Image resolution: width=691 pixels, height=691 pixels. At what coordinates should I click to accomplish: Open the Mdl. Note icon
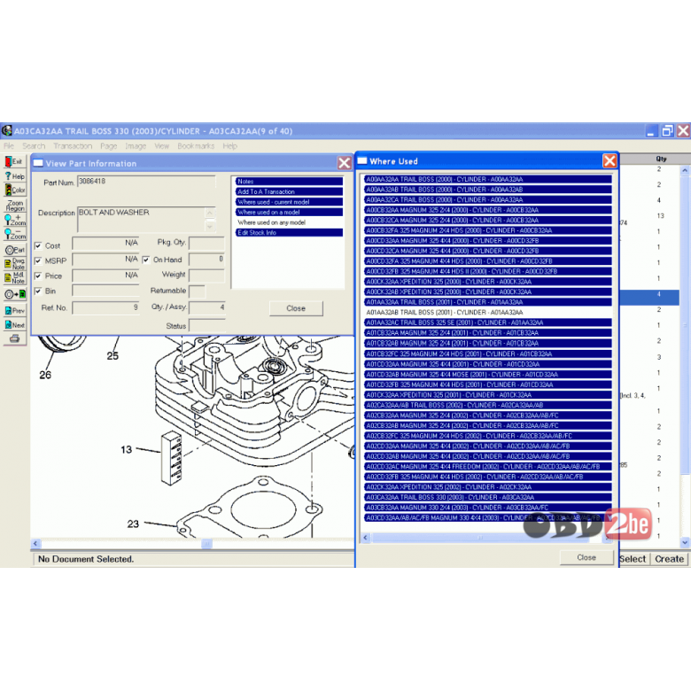tap(14, 277)
